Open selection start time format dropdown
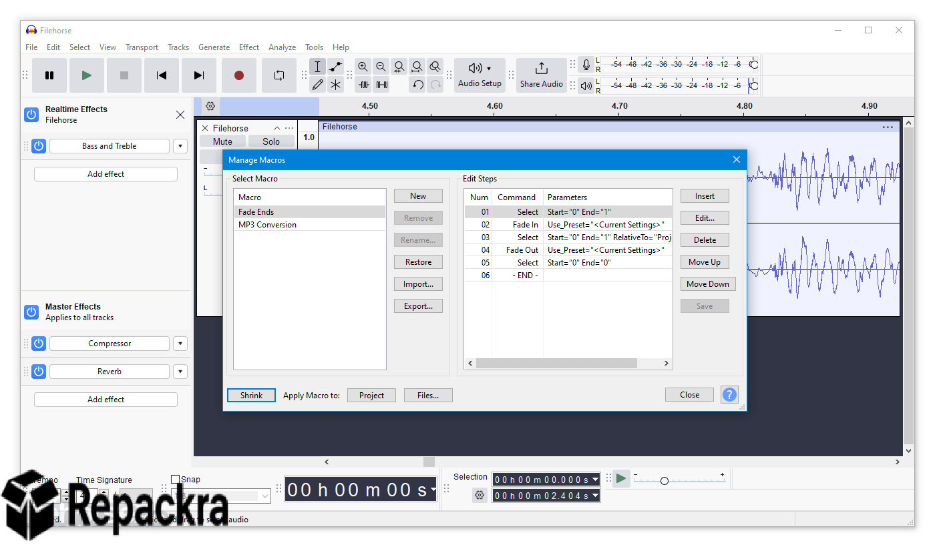 (x=595, y=480)
